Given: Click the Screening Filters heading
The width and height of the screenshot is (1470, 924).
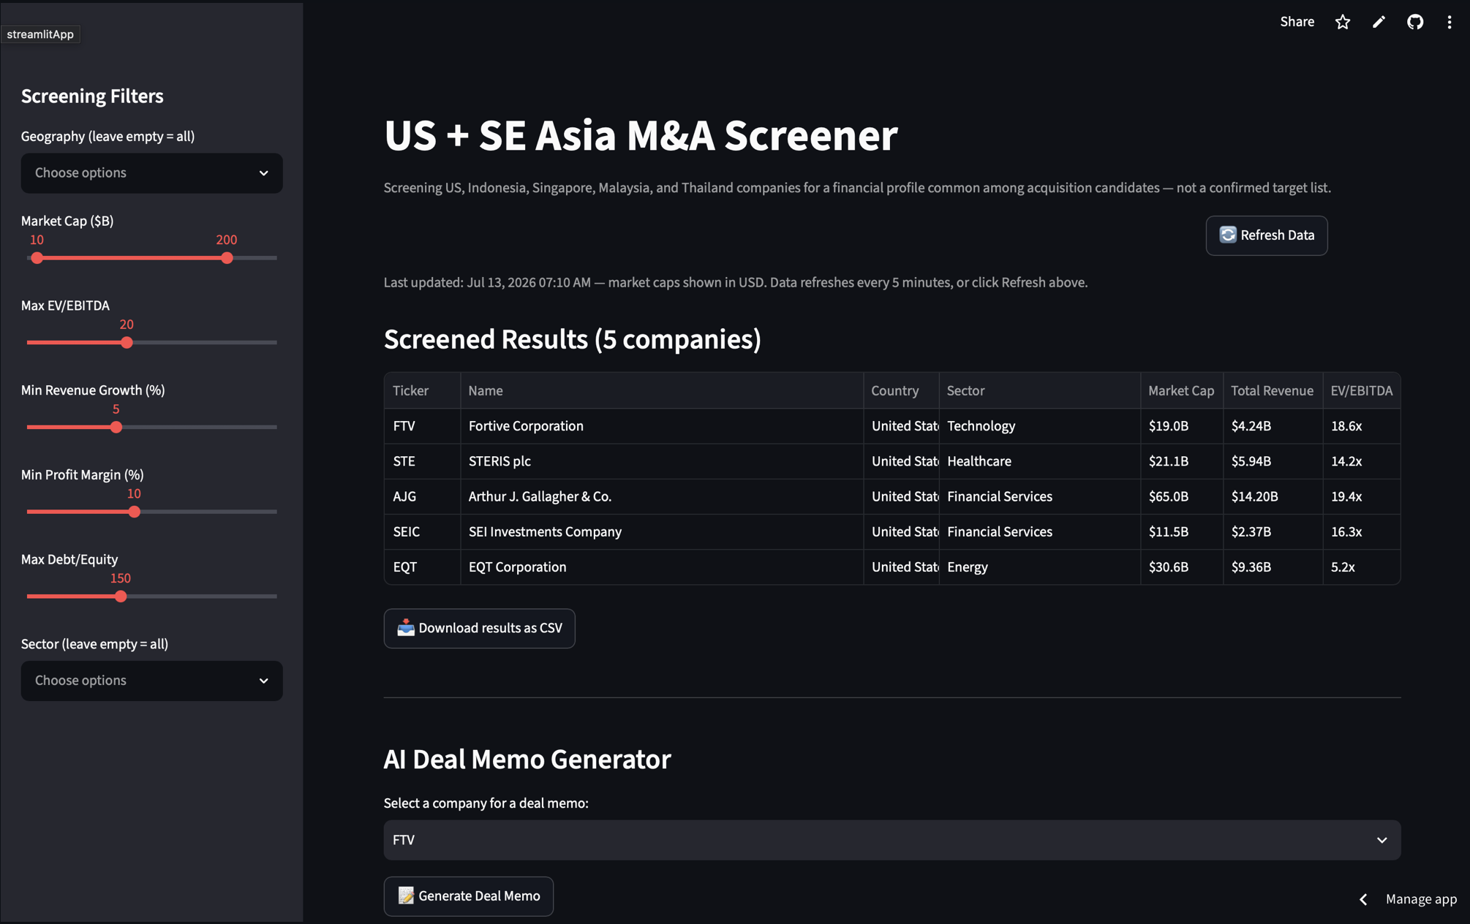Looking at the screenshot, I should (92, 96).
